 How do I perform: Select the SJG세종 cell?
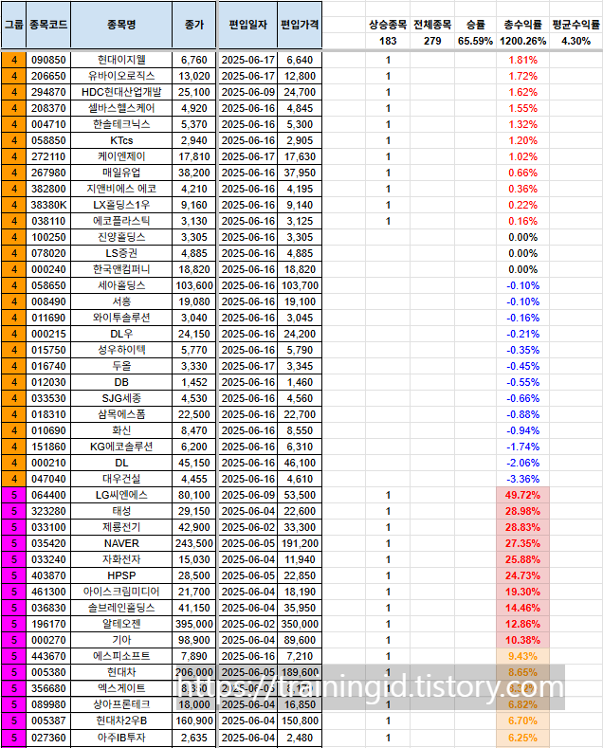[121, 399]
